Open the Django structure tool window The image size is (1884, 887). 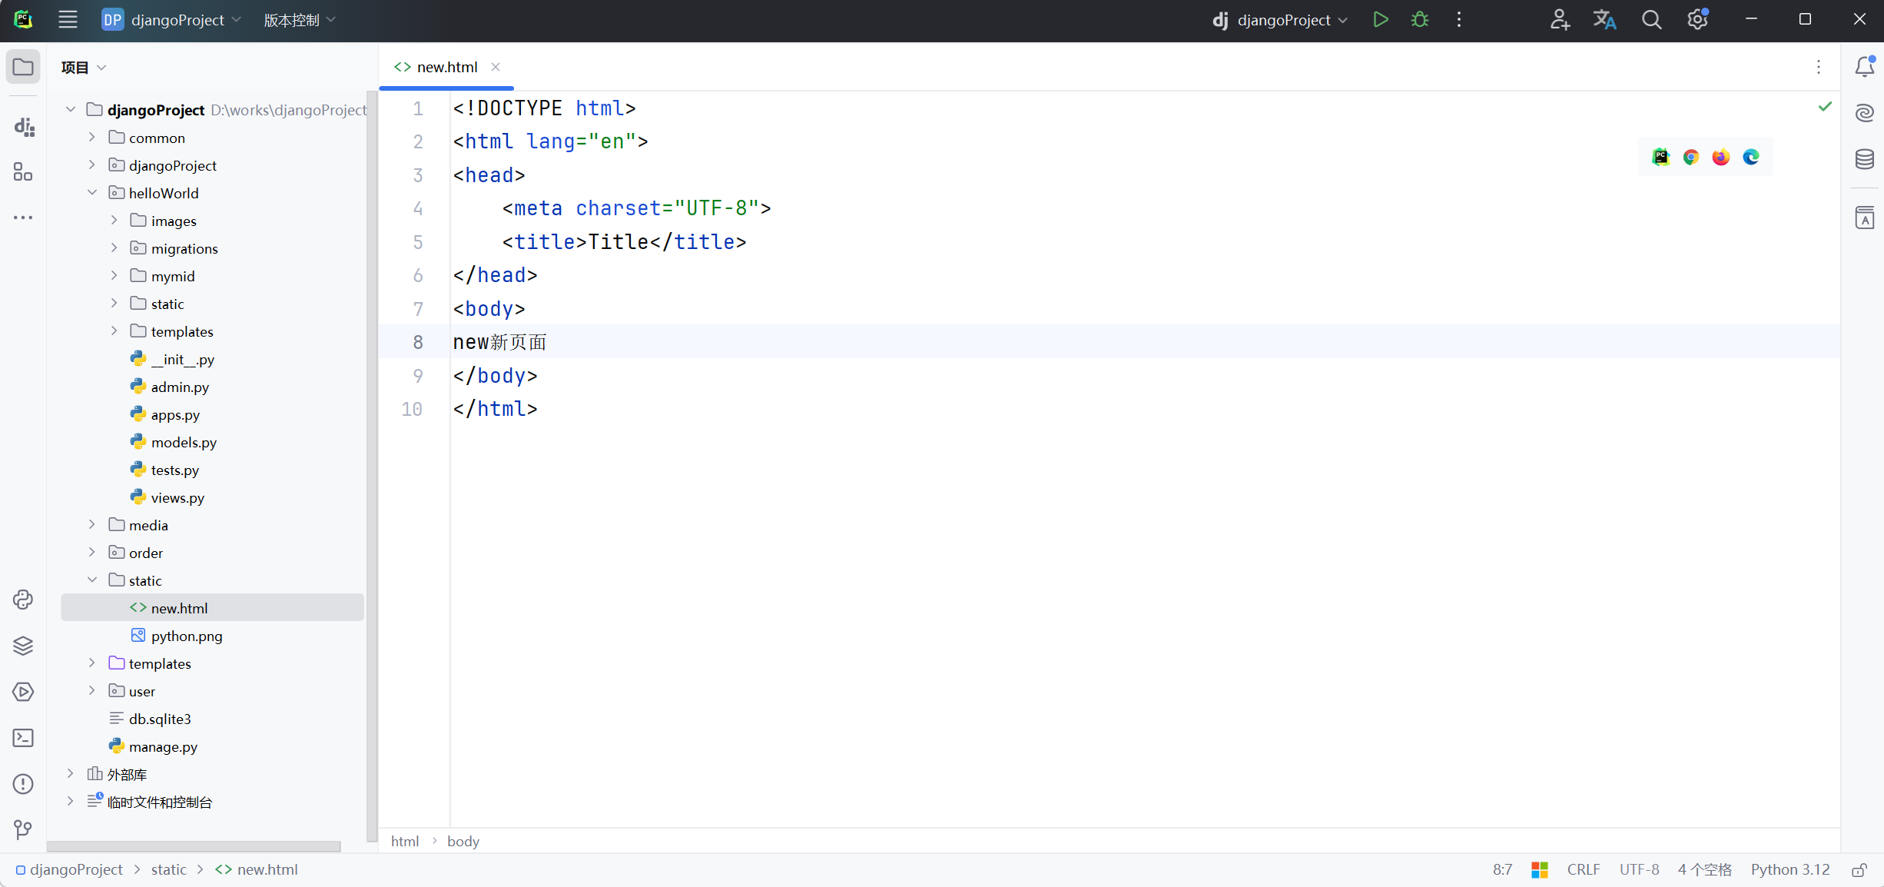click(23, 127)
